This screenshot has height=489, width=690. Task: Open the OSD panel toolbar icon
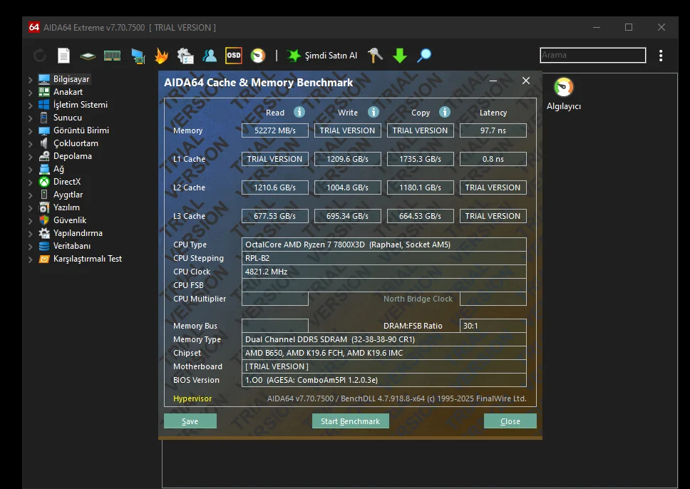(233, 56)
